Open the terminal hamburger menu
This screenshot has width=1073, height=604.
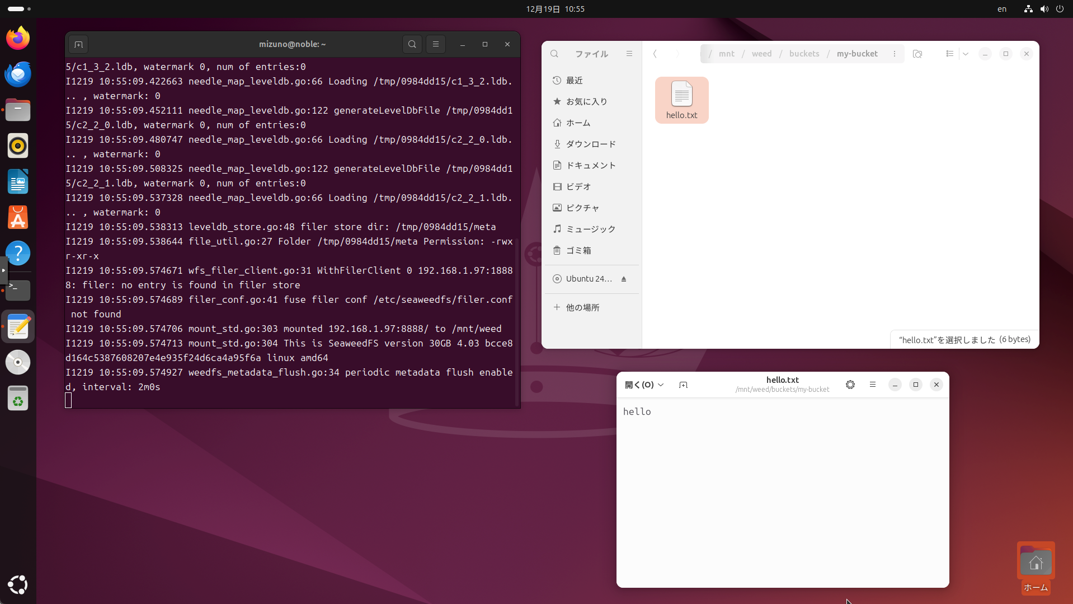coord(436,44)
